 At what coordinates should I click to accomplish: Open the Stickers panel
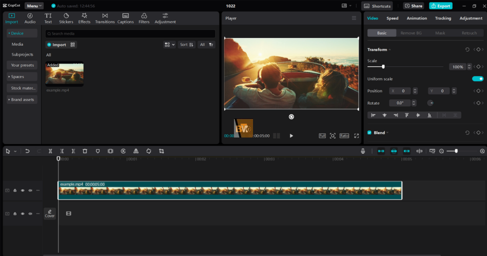point(66,18)
